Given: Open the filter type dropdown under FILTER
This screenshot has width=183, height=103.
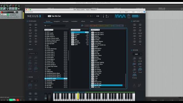Looking at the screenshot, I should (33, 81).
